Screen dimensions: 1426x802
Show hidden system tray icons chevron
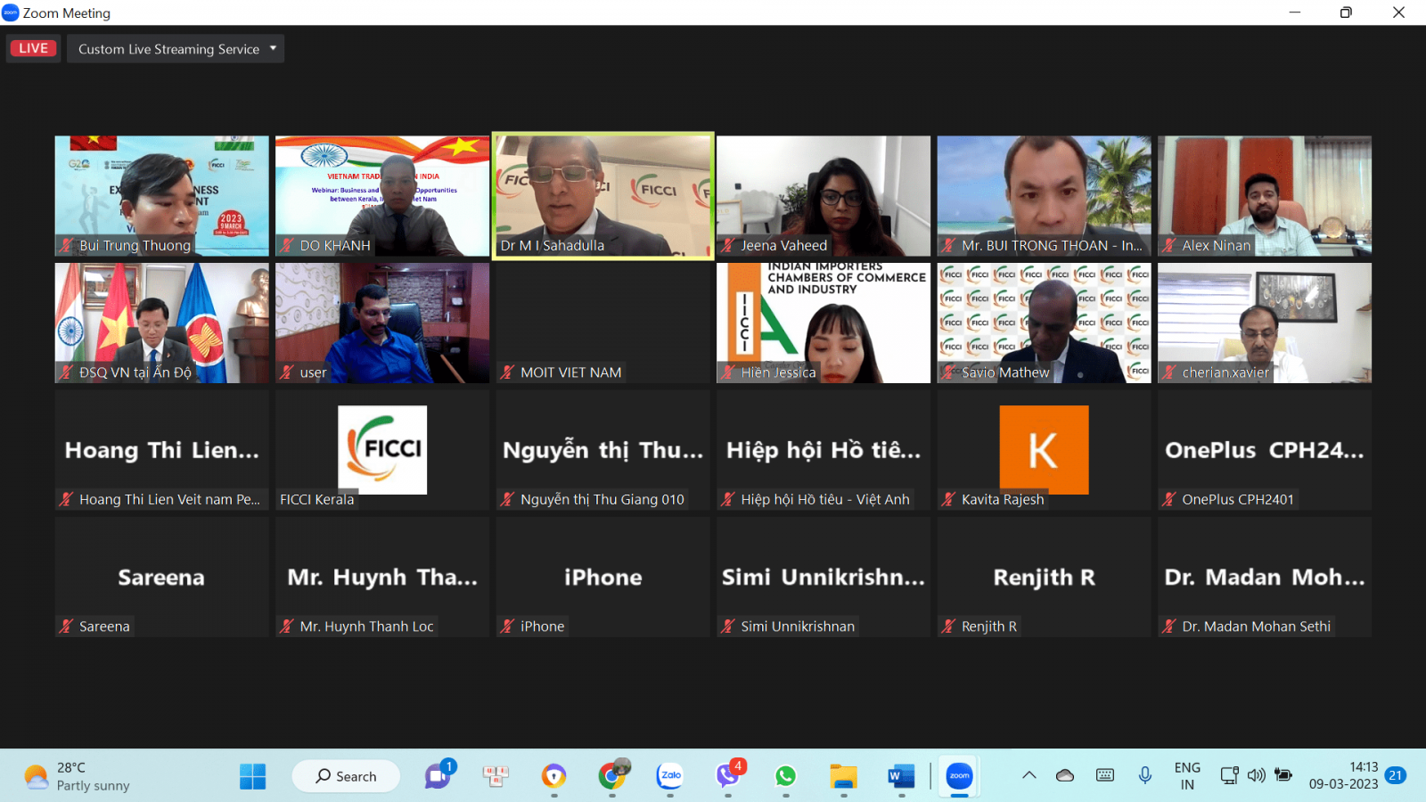click(1029, 775)
